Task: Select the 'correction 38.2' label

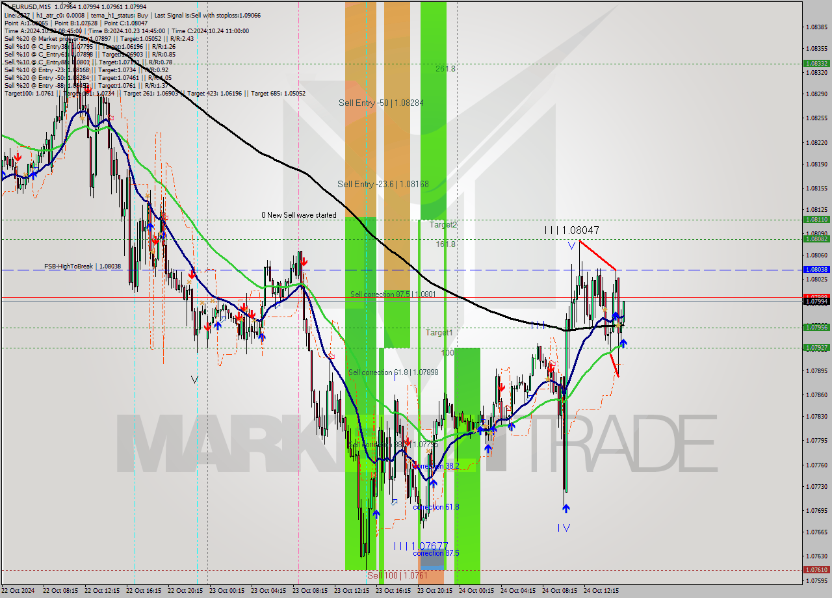Action: click(x=436, y=466)
